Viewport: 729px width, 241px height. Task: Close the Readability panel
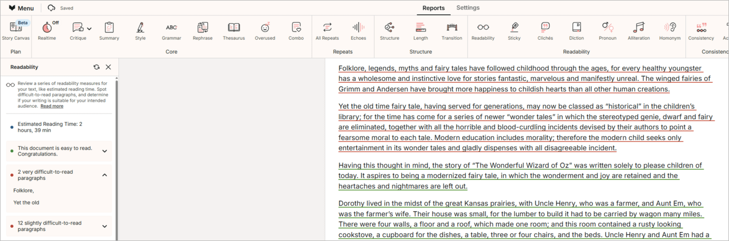point(108,67)
